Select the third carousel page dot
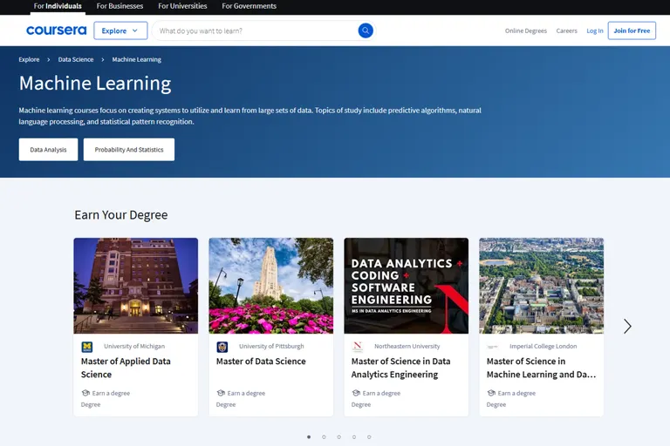The height and width of the screenshot is (446, 670). [338, 437]
